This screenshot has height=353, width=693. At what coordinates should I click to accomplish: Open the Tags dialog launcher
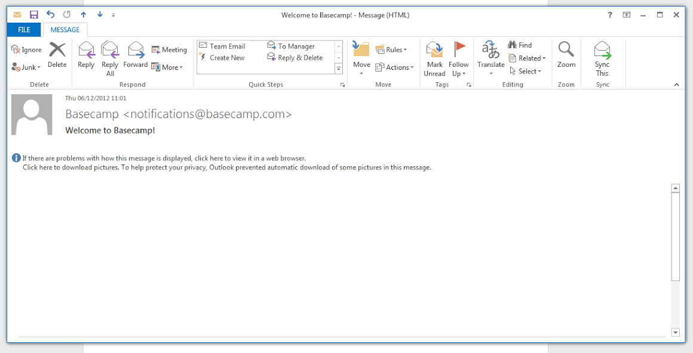pyautogui.click(x=469, y=85)
